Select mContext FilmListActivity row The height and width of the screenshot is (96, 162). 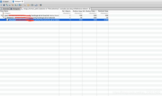[54, 20]
